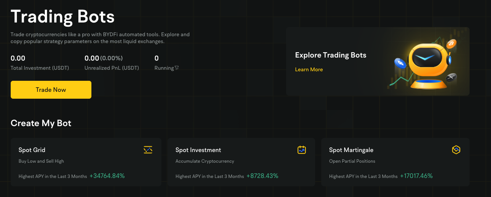Open the filter icon beside Running
491x197 pixels.
point(177,68)
